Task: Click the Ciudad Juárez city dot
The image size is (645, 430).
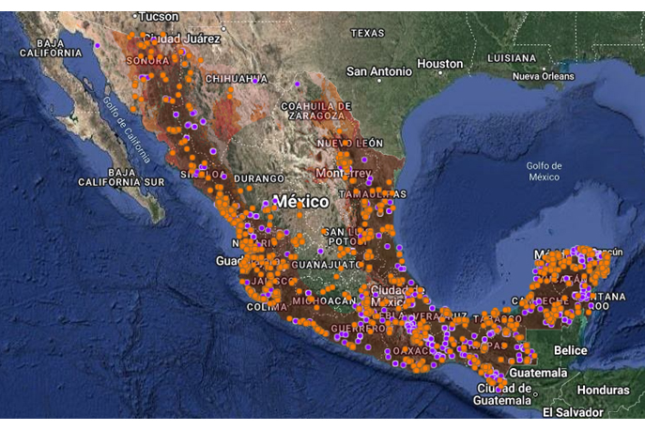Action: [x=223, y=29]
